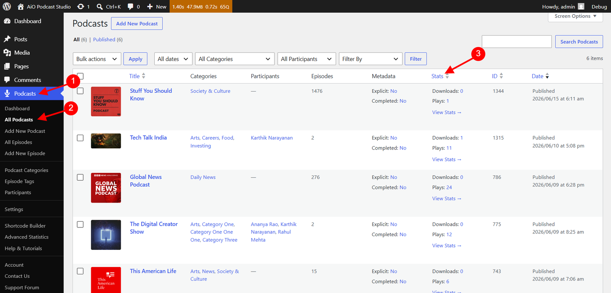The width and height of the screenshot is (611, 293).
Task: Check the This American Life row
Action: coord(80,271)
